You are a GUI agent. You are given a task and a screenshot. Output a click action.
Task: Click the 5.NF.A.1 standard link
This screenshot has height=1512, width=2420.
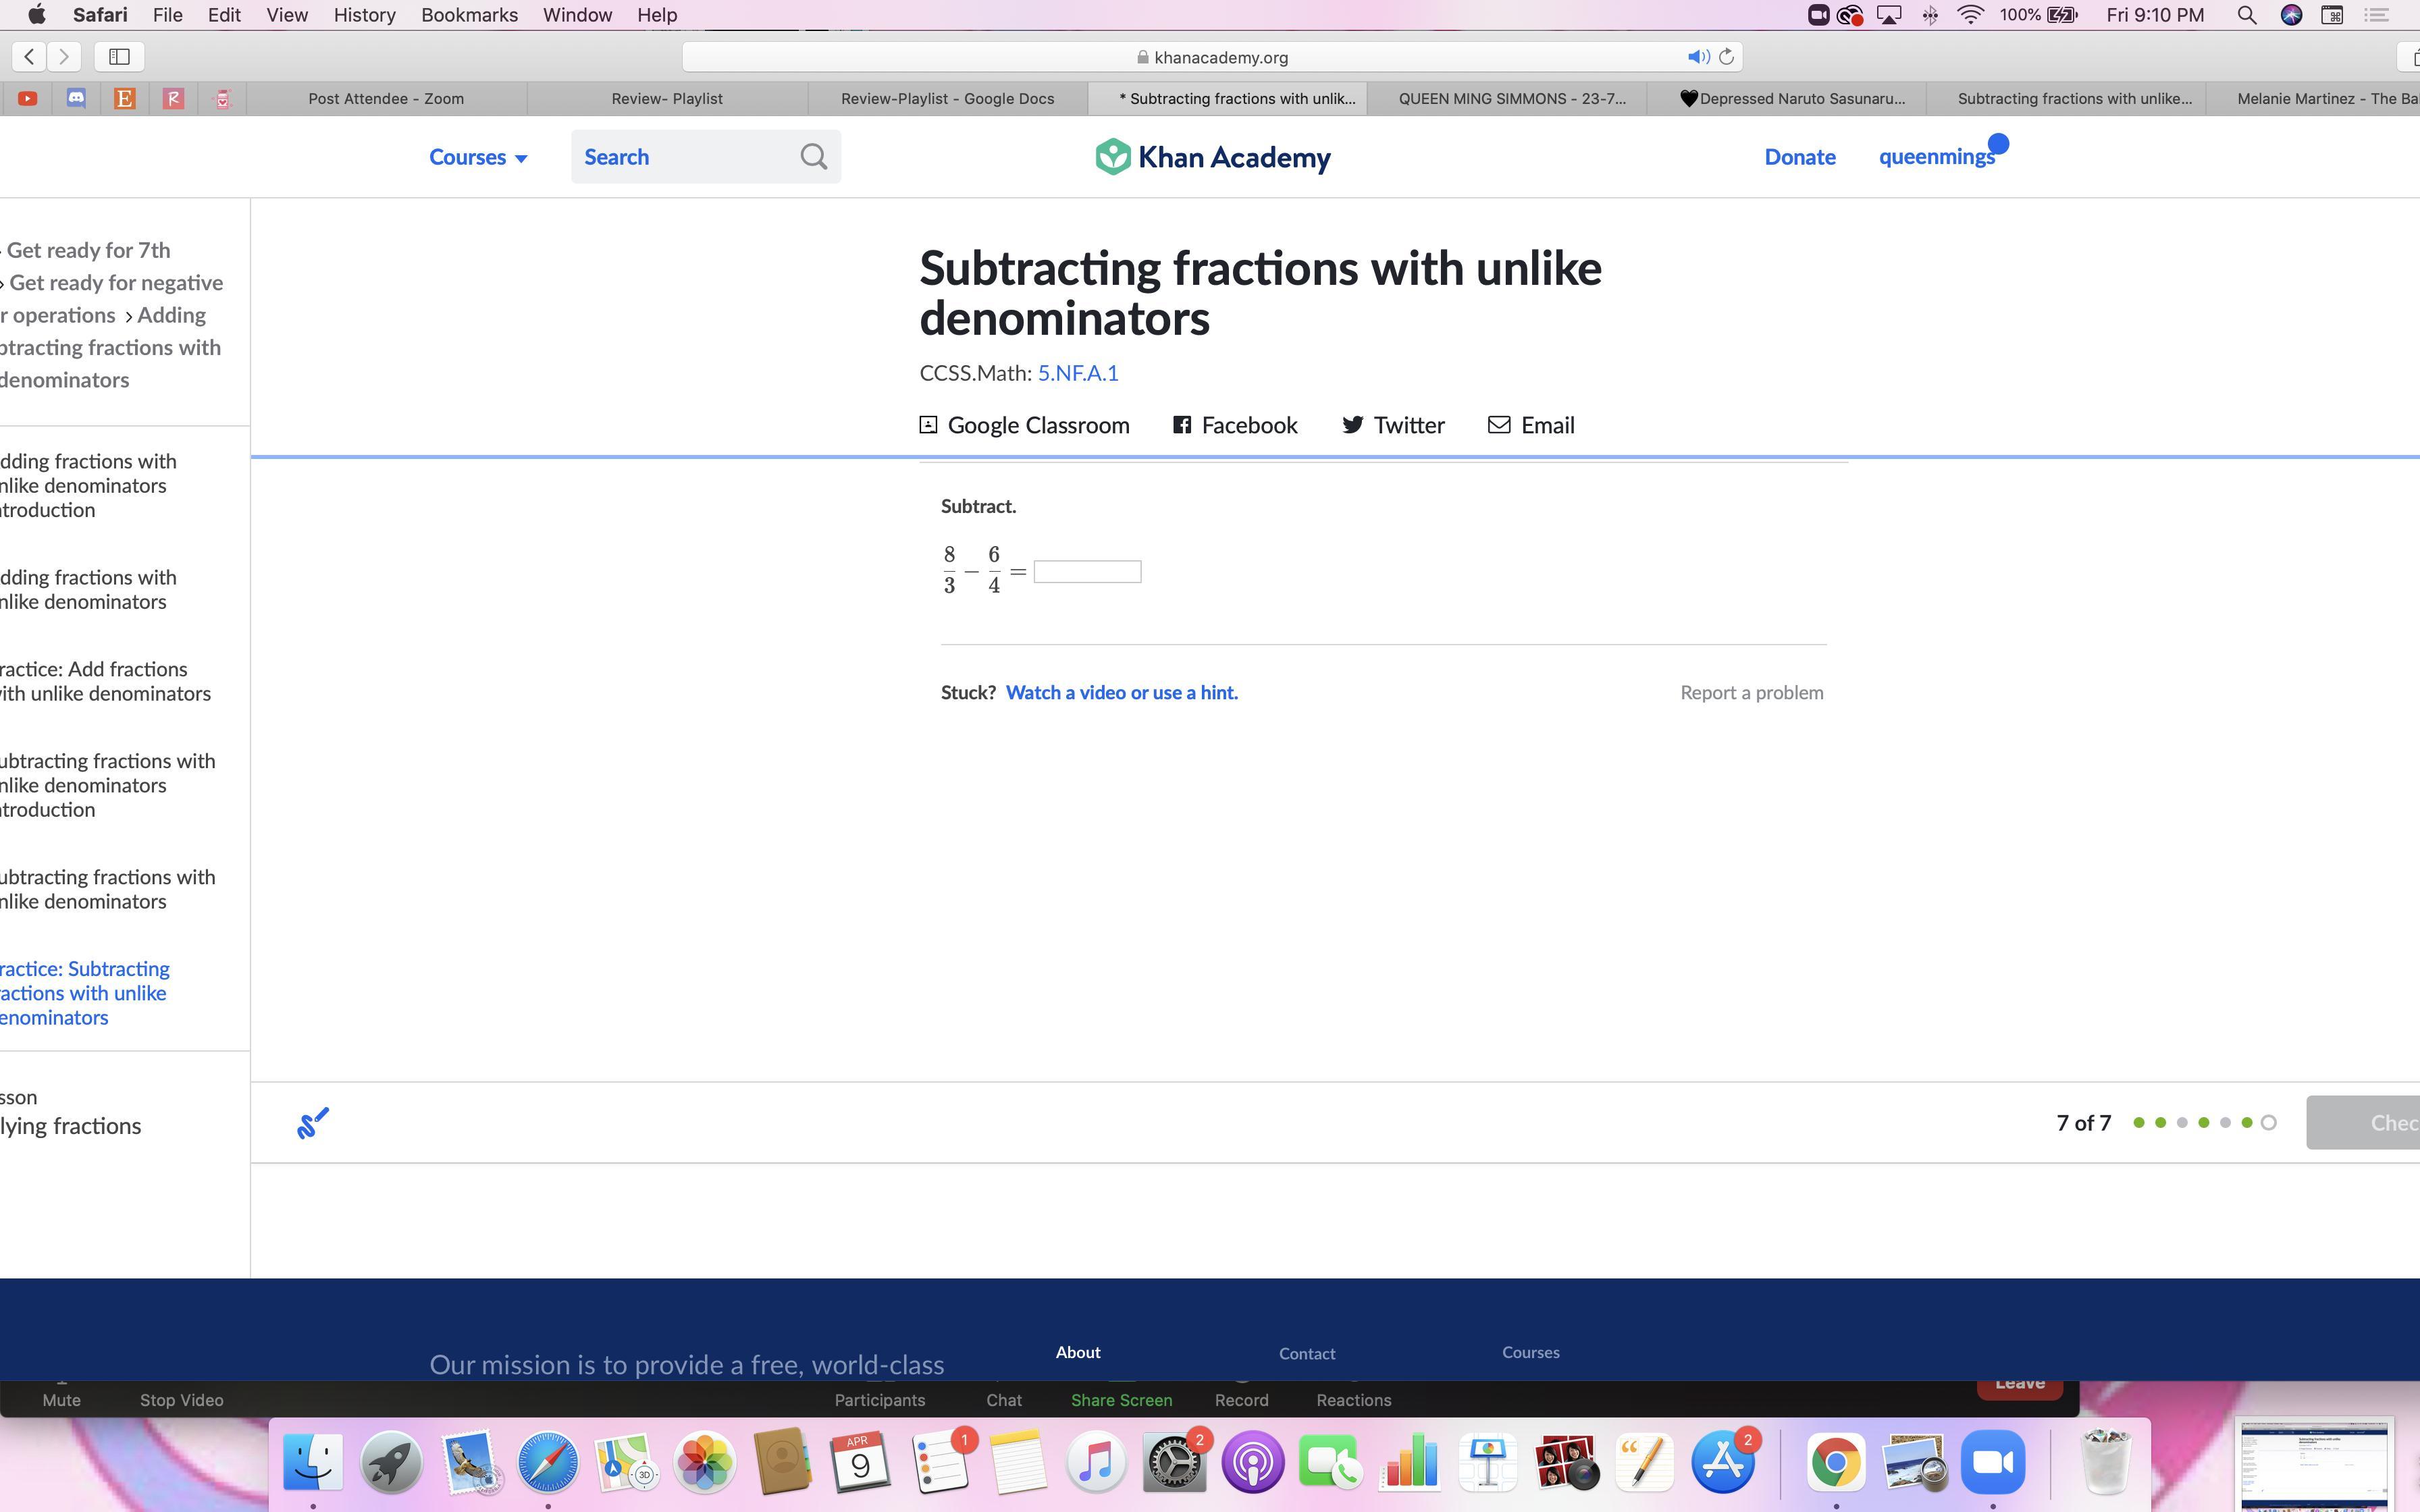point(1077,373)
